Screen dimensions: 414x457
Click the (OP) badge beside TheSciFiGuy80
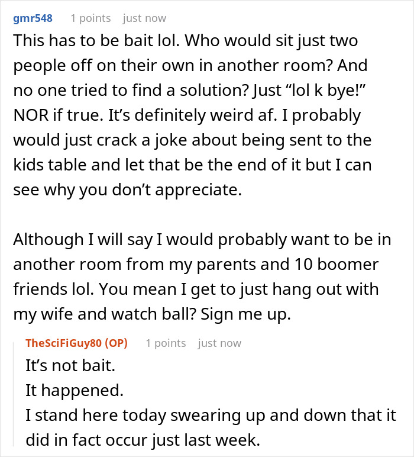click(115, 343)
